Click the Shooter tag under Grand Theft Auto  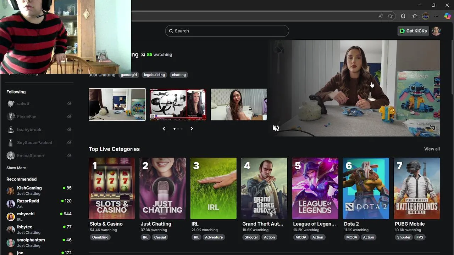point(251,237)
